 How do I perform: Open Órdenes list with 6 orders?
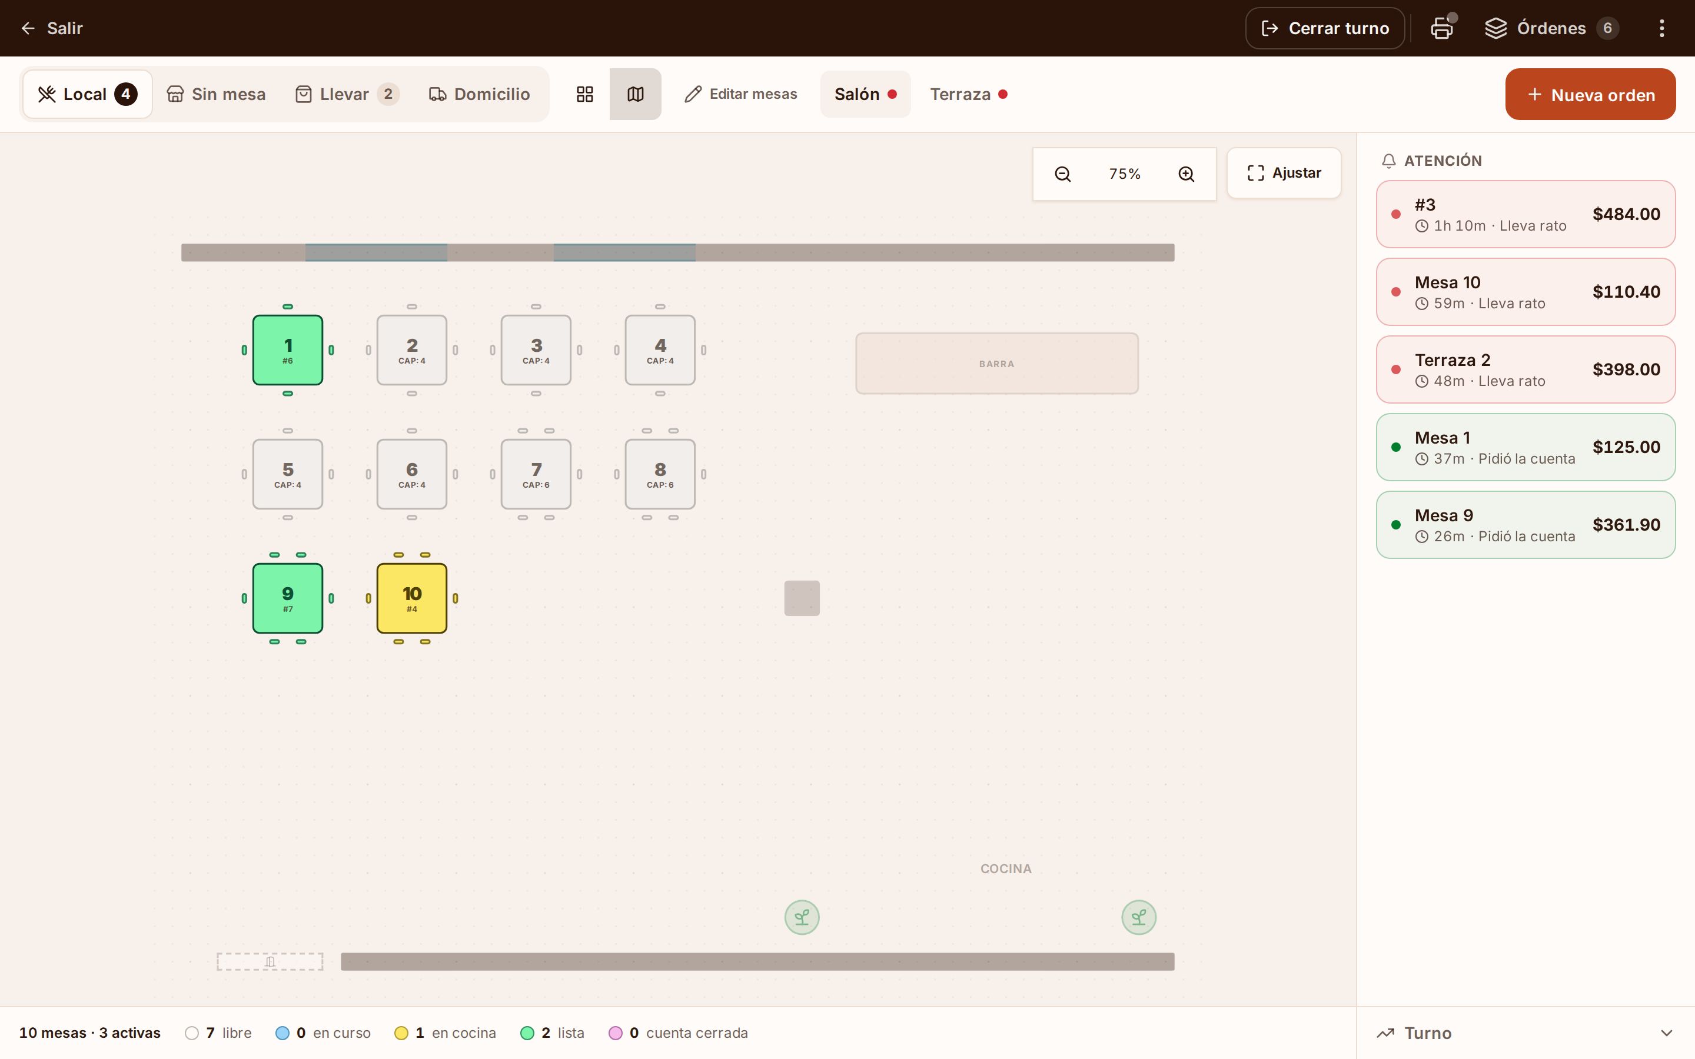pyautogui.click(x=1551, y=28)
